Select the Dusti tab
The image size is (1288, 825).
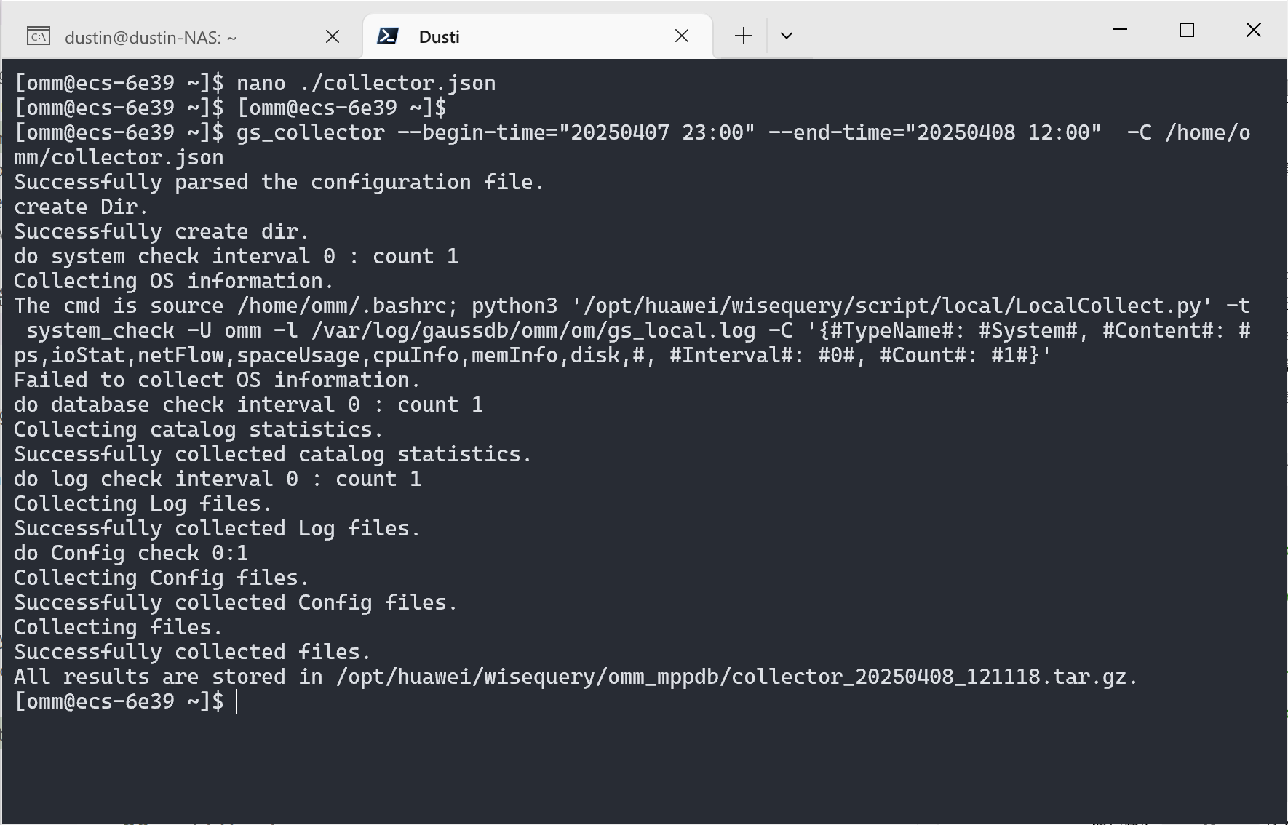(509, 37)
